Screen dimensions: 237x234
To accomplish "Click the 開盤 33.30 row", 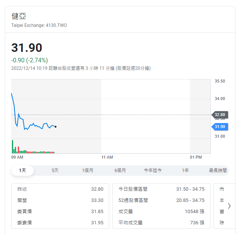I will click(x=60, y=200).
